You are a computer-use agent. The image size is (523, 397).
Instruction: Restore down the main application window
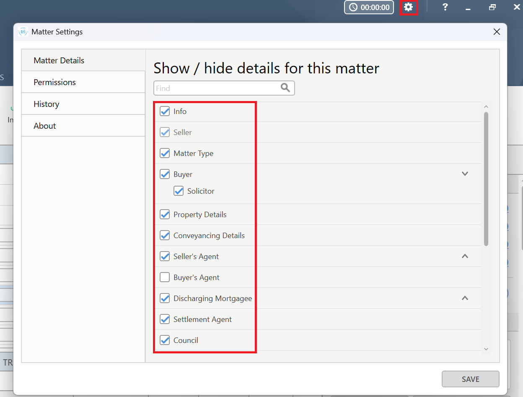point(492,7)
